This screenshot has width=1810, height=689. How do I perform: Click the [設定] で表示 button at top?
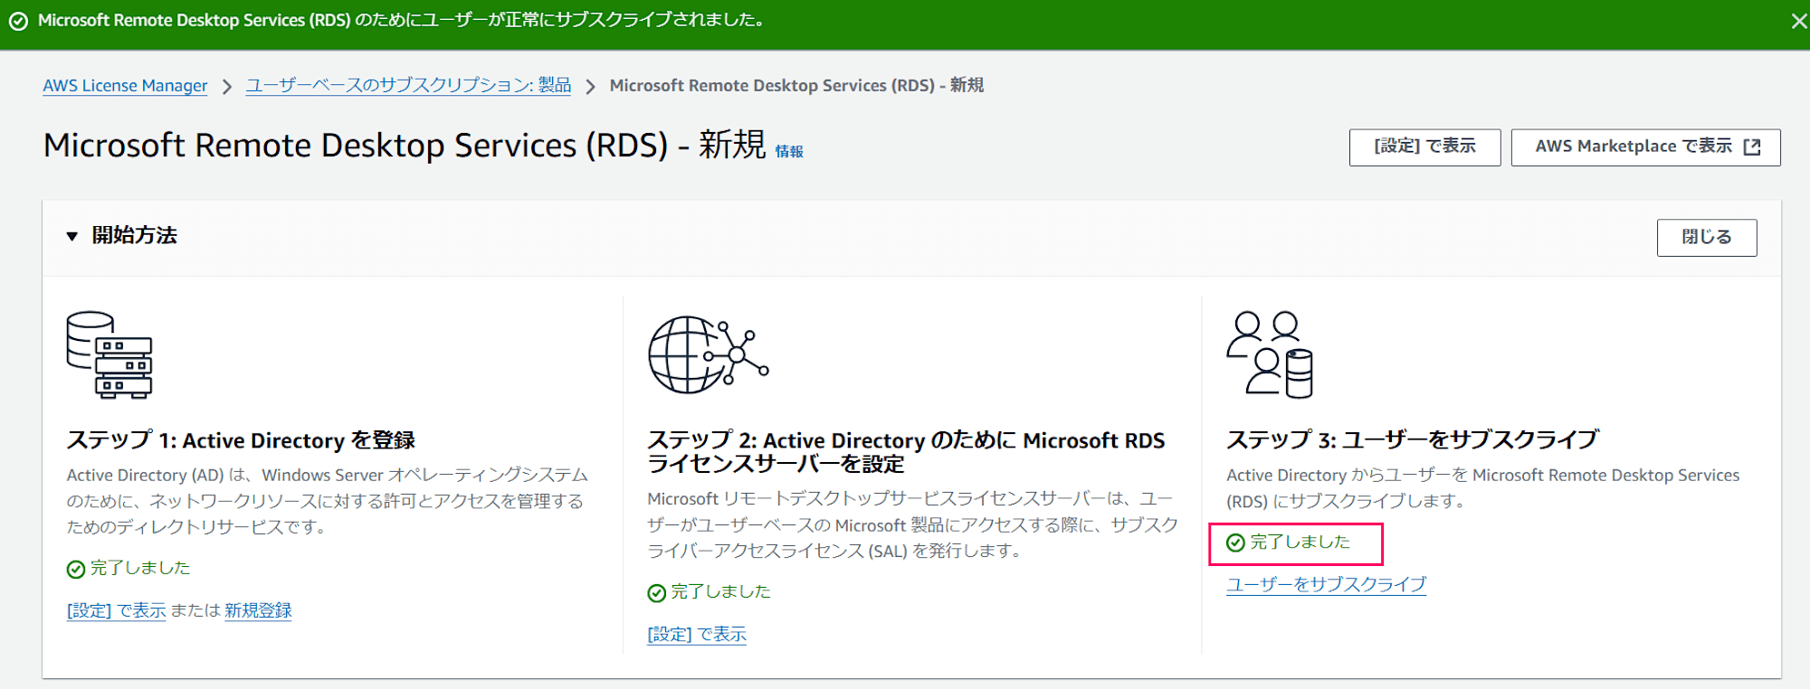coord(1424,146)
